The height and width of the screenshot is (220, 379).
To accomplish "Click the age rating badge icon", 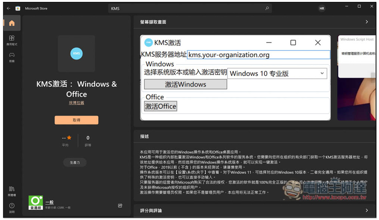I will 36,203.
